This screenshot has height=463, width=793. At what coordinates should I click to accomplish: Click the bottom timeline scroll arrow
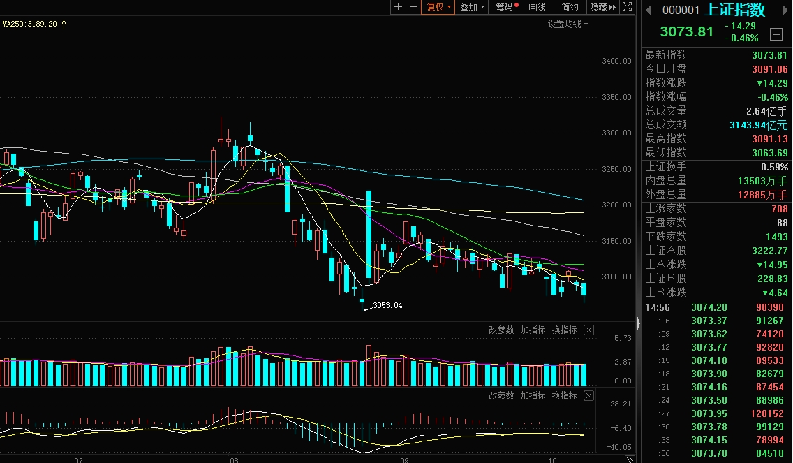[x=630, y=460]
